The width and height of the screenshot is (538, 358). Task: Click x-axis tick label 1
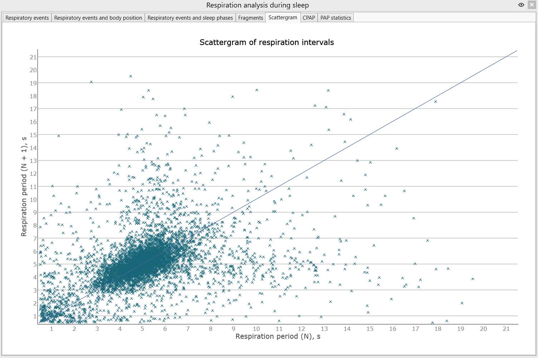52,329
